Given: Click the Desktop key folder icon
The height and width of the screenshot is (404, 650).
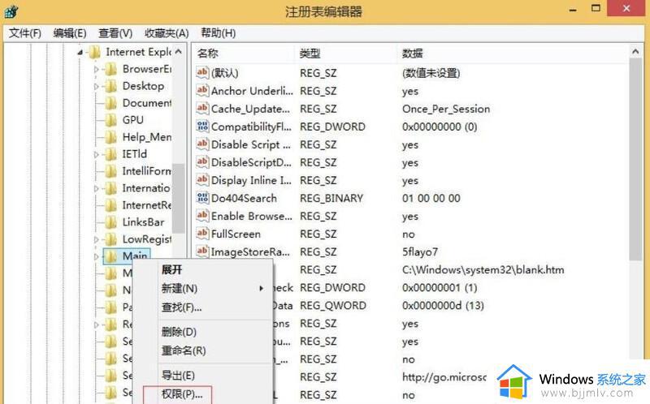Looking at the screenshot, I should [110, 86].
